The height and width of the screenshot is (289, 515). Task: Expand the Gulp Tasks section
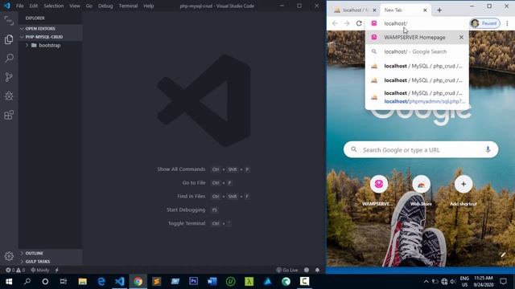(x=50, y=261)
